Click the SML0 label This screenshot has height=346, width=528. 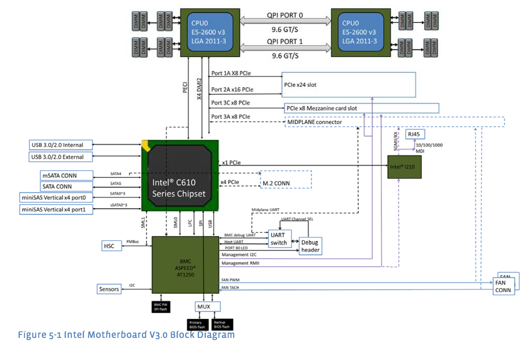pos(176,222)
